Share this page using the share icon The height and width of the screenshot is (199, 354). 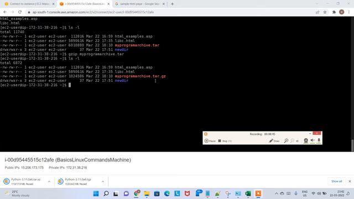pyautogui.click(x=317, y=12)
